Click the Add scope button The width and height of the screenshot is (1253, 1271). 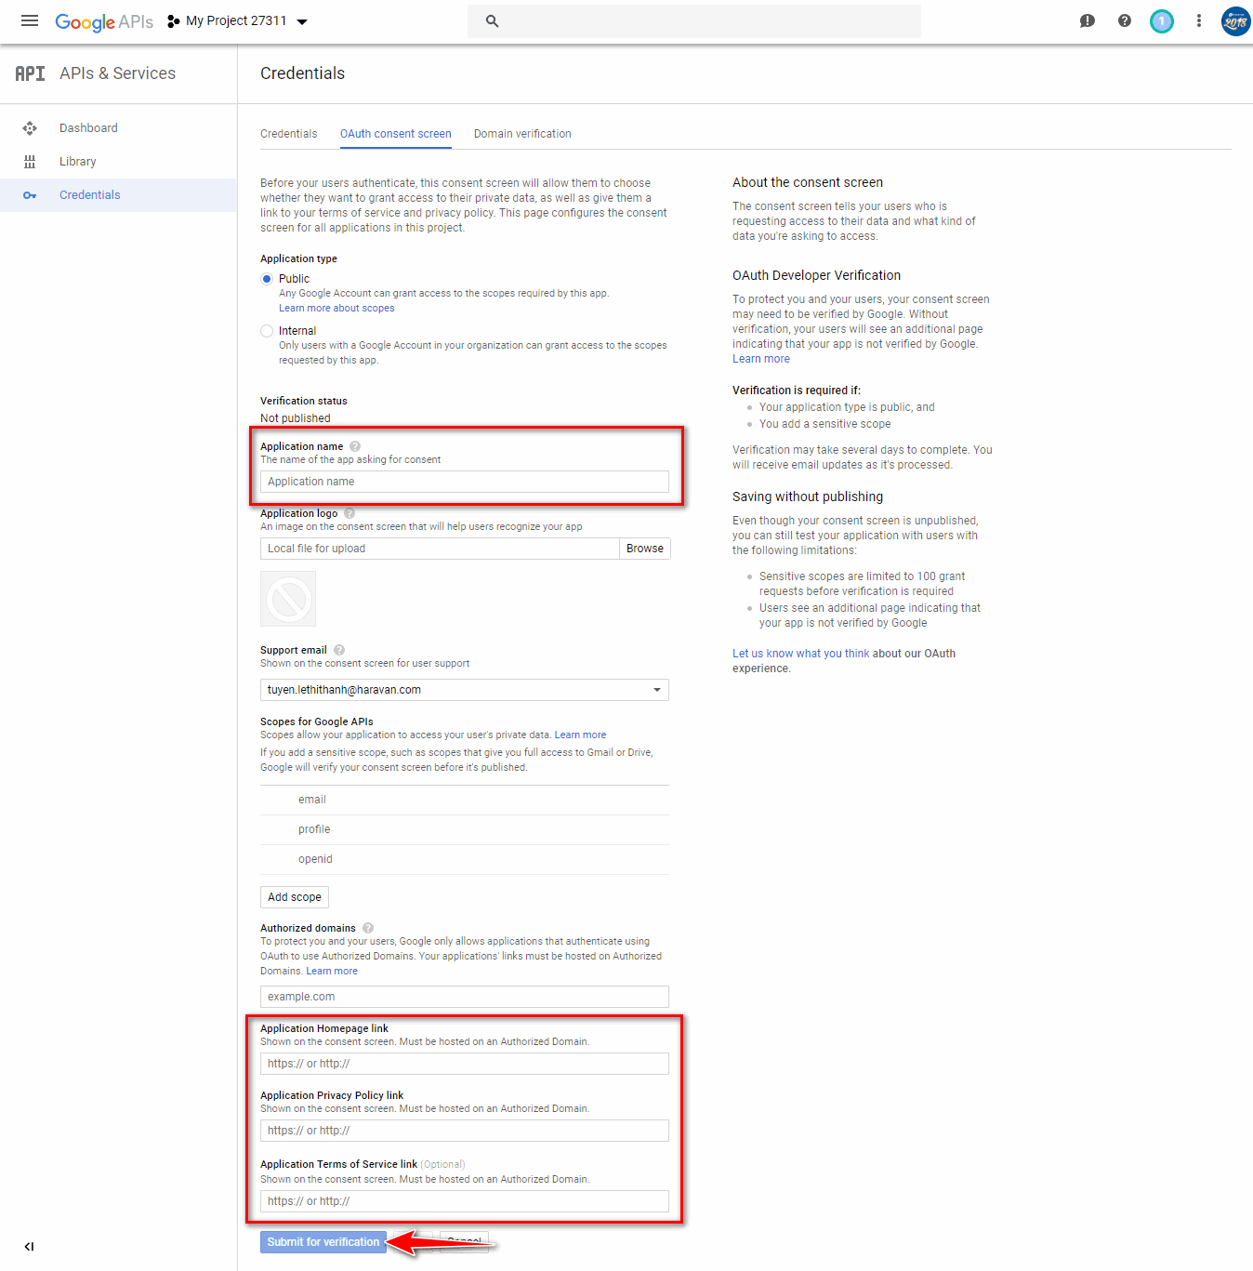[x=295, y=897]
